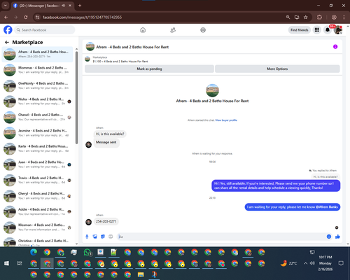Click the voice clip microphone icon
Viewport: 350px width, 280px height.
click(x=87, y=237)
